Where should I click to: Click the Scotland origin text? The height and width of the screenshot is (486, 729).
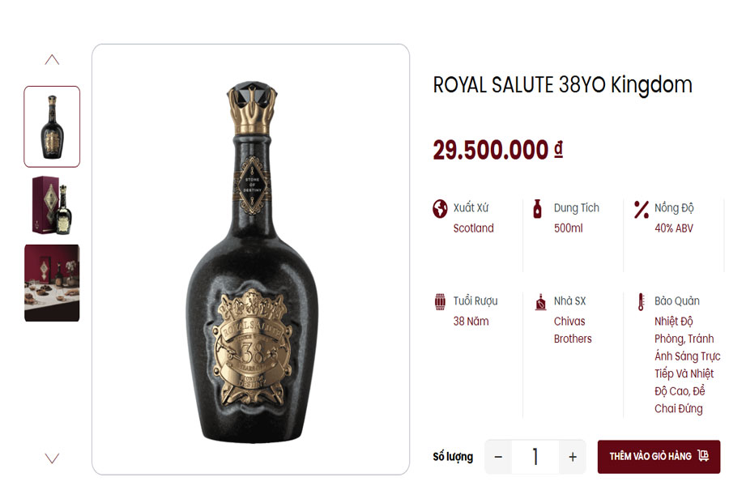tap(472, 228)
